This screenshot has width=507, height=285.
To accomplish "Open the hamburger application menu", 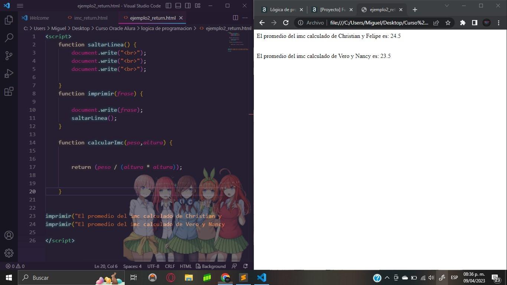I will click(x=20, y=6).
